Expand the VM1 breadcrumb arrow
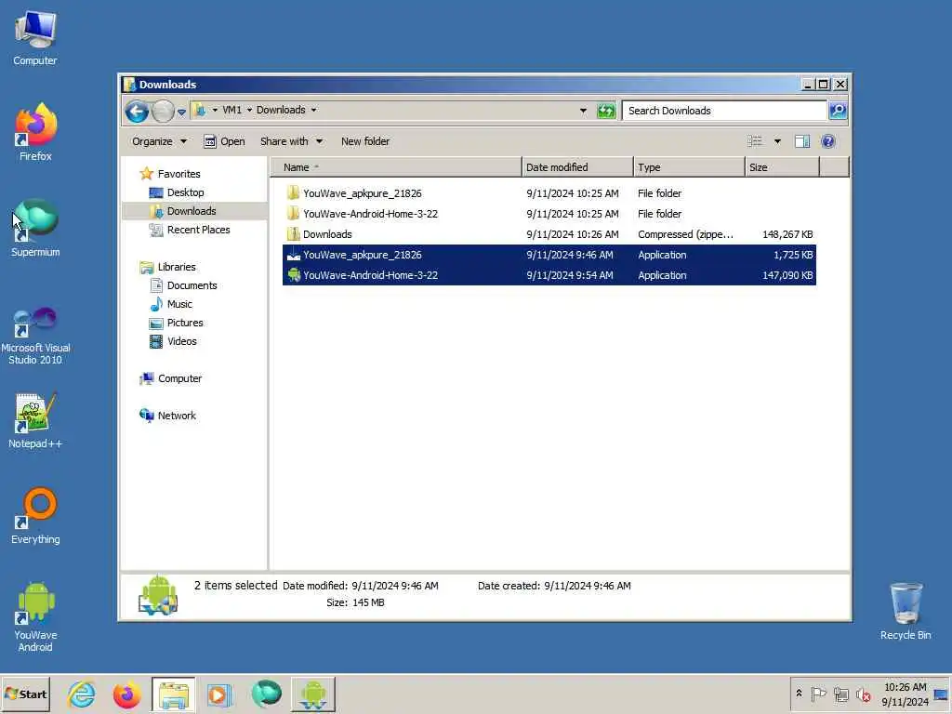This screenshot has width=952, height=714. point(249,110)
